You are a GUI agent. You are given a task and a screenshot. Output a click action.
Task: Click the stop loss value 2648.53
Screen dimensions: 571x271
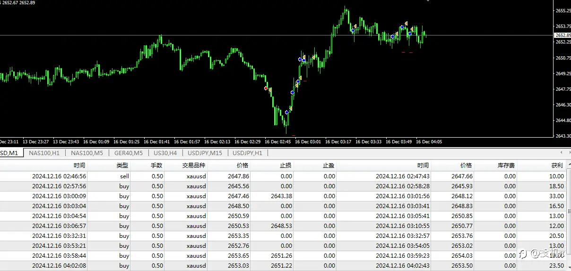281,226
